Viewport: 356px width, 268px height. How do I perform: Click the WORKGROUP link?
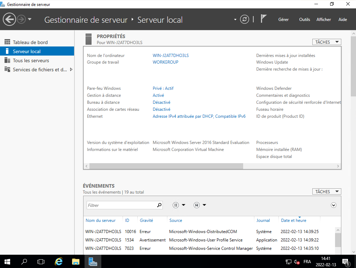[x=165, y=62]
